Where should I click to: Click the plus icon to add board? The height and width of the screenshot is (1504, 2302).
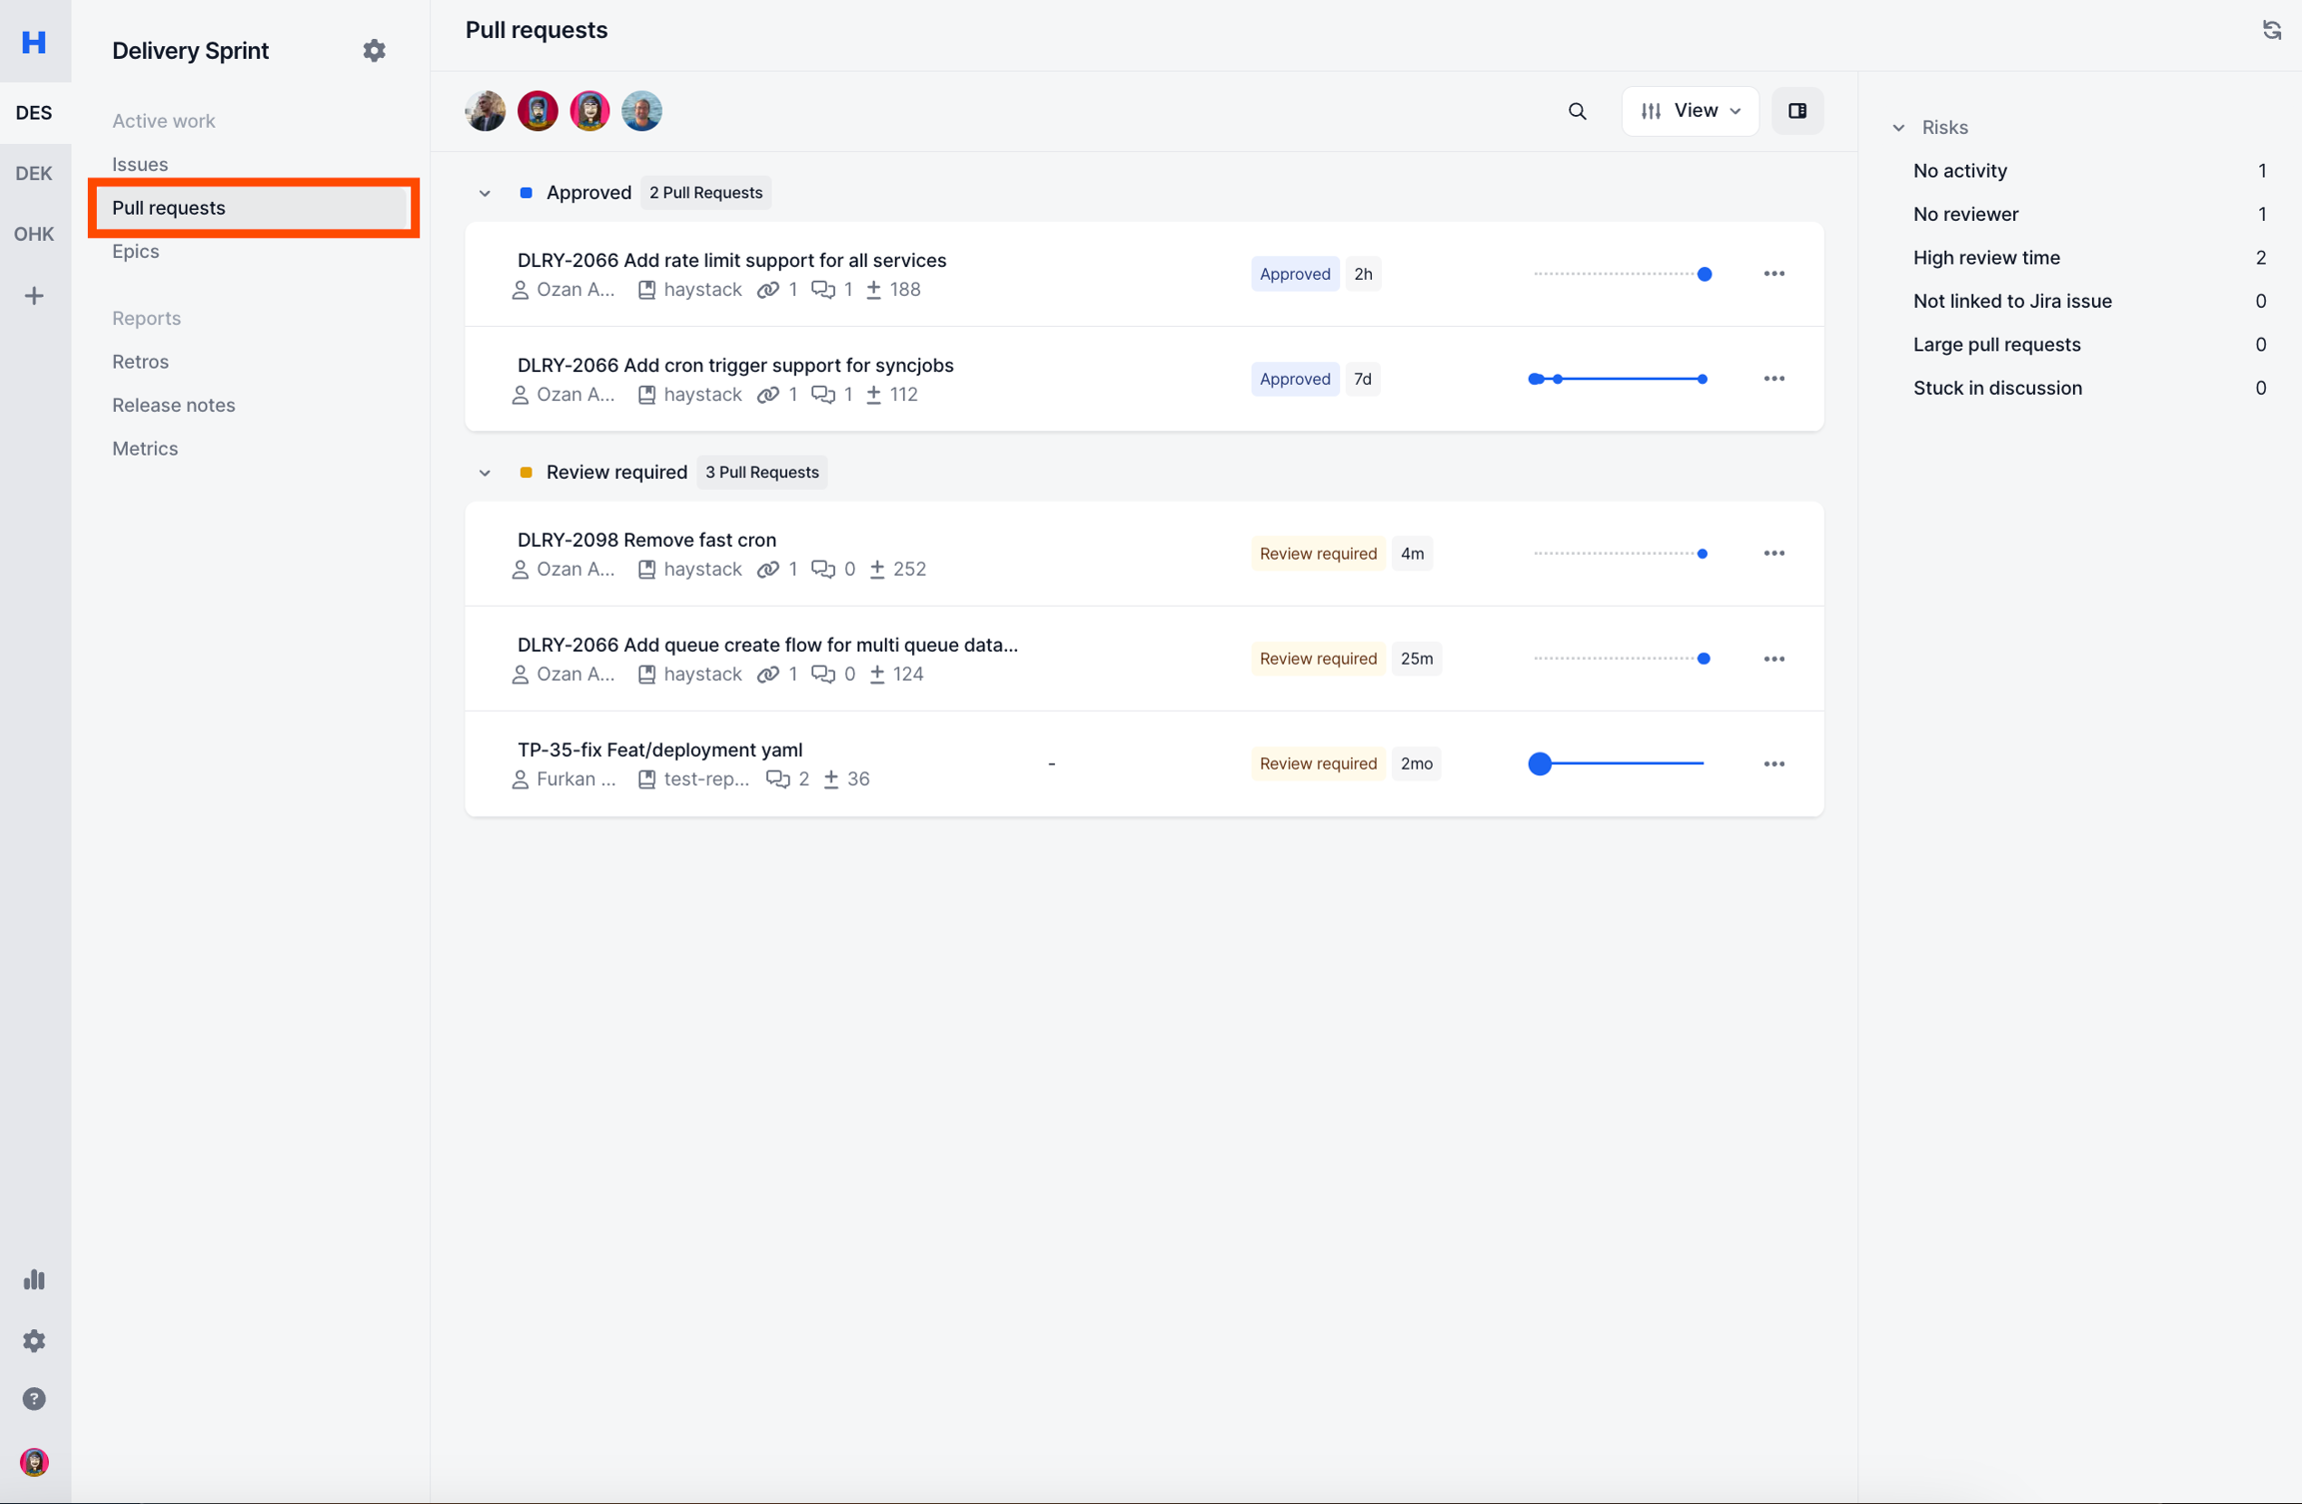pos(34,296)
